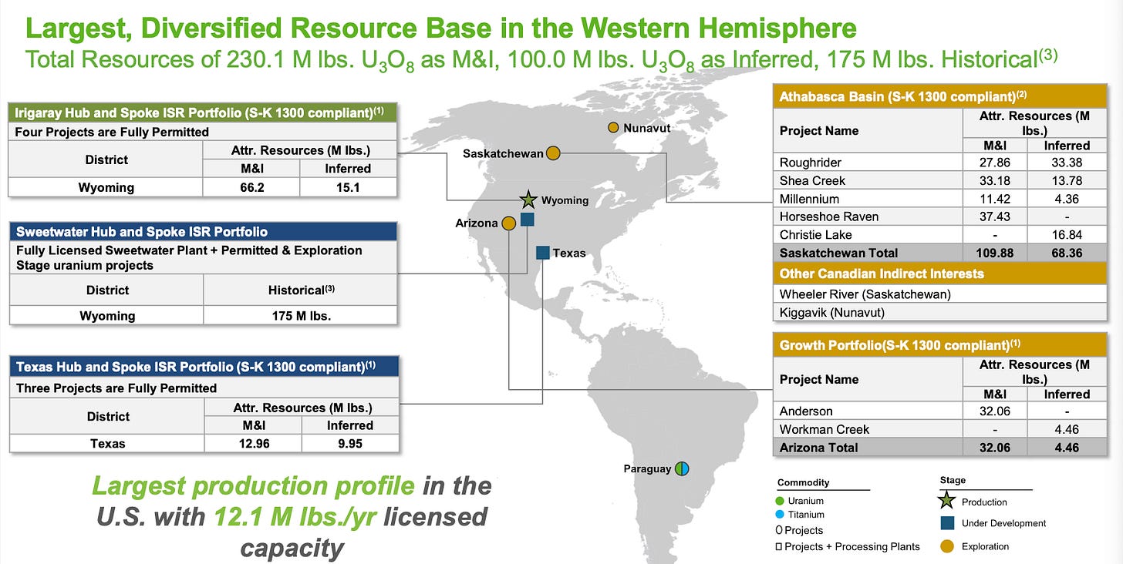This screenshot has height=564, width=1123.
Task: Click the 109.88 Saskatchewan total M&I
Action: tap(995, 253)
